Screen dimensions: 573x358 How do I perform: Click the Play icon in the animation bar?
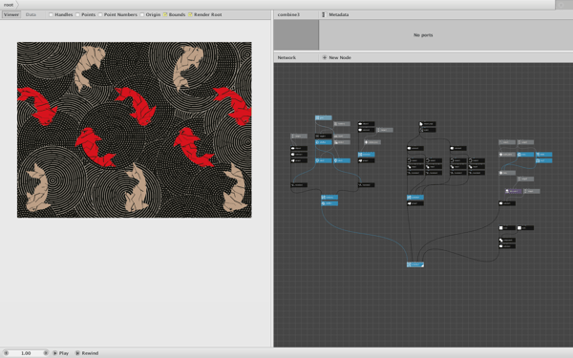tap(54, 353)
